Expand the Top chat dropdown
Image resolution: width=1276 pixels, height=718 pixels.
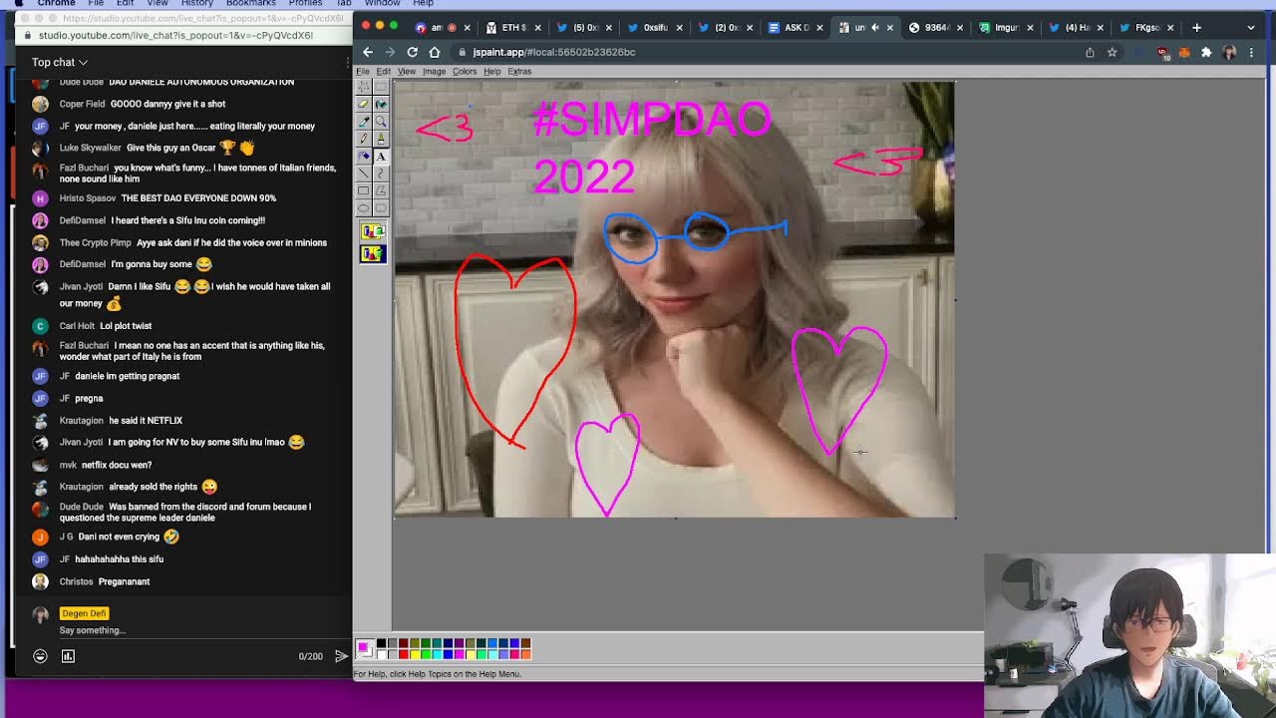[x=60, y=62]
